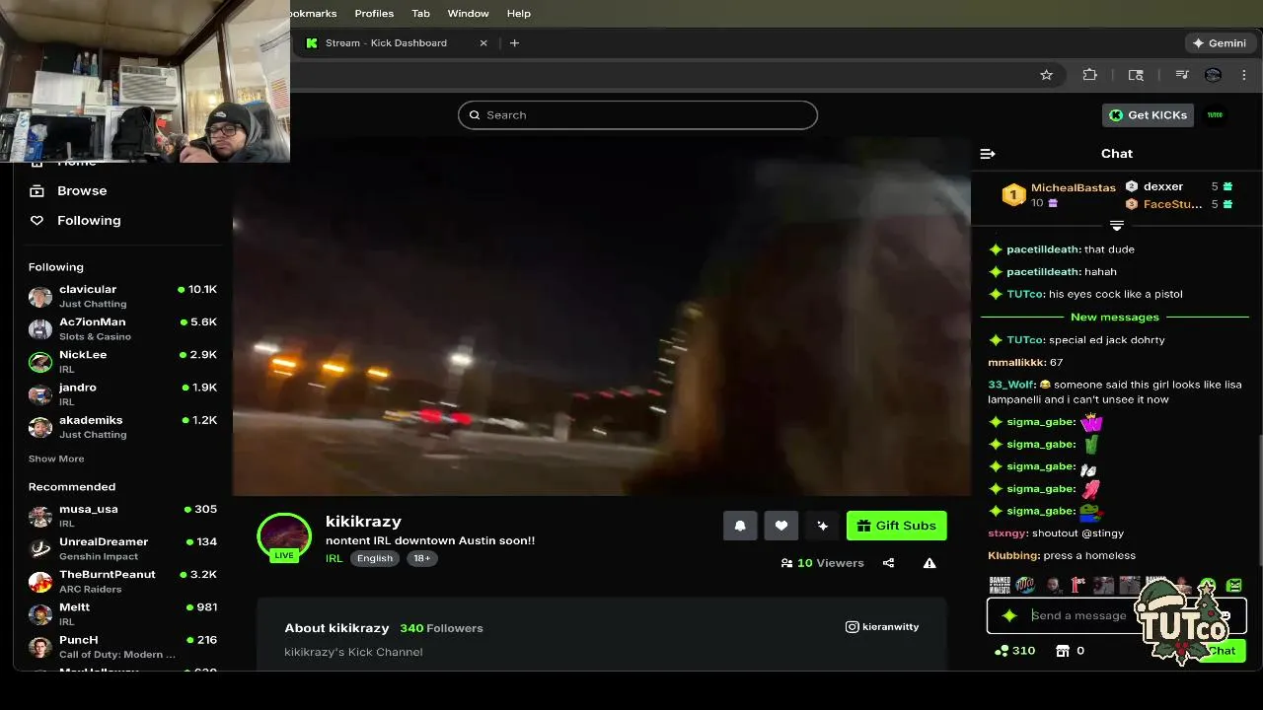1263x710 pixels.
Task: Jump to New messages divider in chat
Action: [x=1115, y=318]
